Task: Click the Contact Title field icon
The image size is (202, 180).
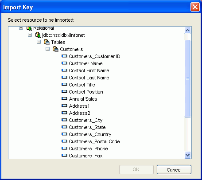Action: click(x=64, y=84)
